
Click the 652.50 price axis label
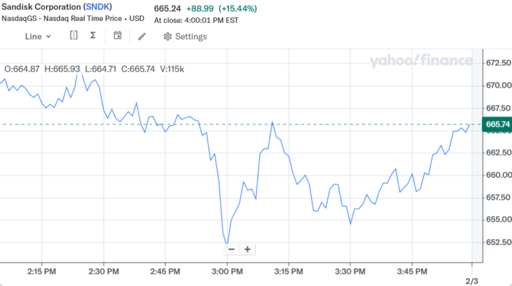499,242
